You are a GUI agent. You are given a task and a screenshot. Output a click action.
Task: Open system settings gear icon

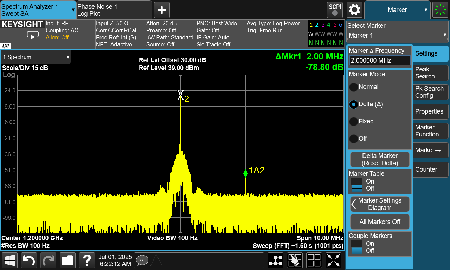click(x=354, y=9)
